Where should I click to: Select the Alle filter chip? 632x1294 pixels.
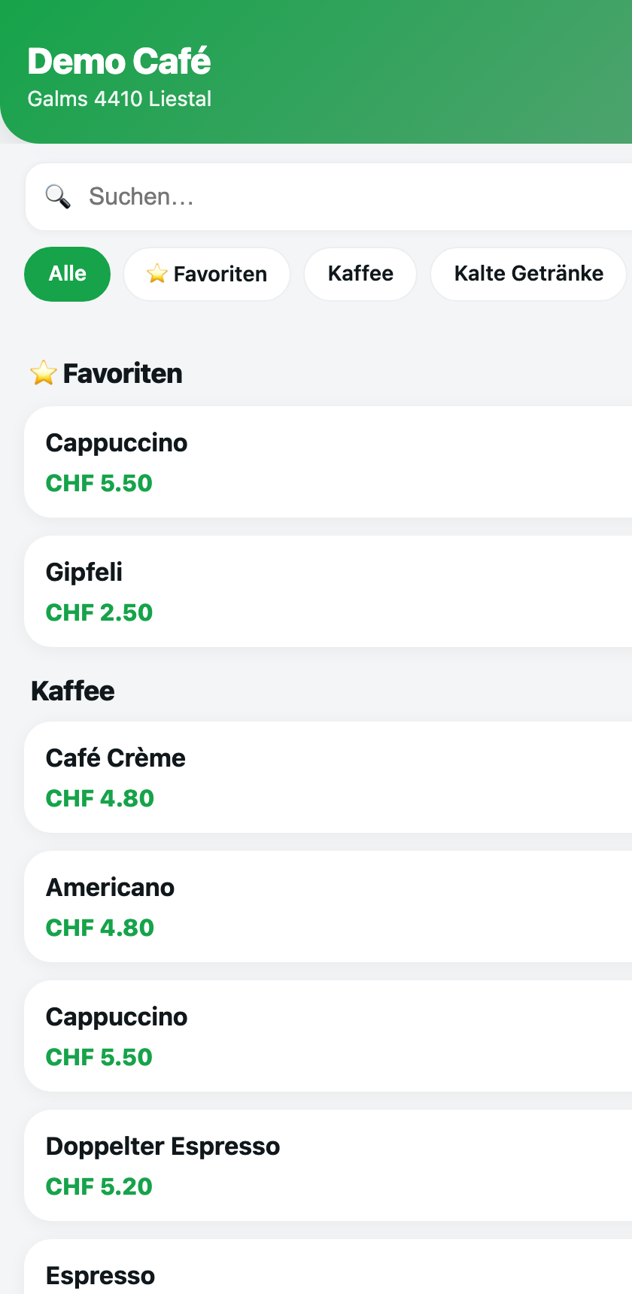tap(68, 274)
